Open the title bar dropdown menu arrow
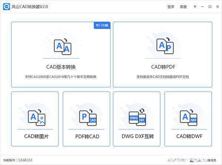Screen dimensions: 222x165 195,7
